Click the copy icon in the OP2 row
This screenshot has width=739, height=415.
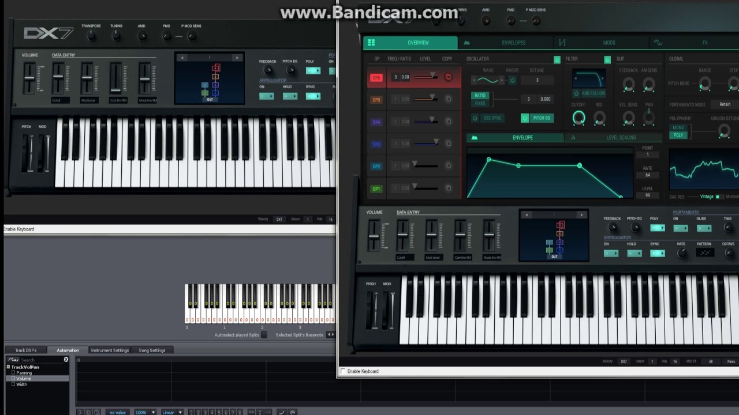(x=448, y=166)
